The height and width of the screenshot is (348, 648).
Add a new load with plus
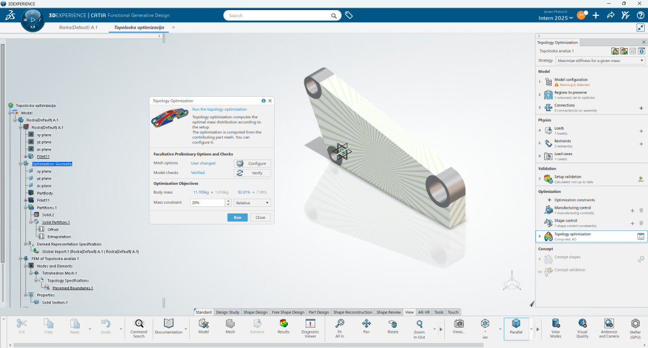[x=641, y=131]
